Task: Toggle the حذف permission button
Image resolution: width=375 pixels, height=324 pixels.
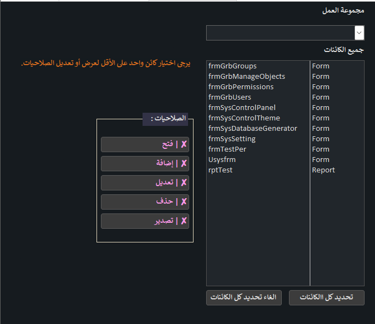Action: (x=145, y=202)
